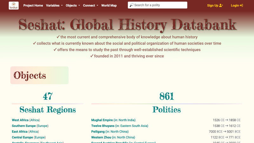Click the Seshat: Global History Databank title

coord(128,25)
